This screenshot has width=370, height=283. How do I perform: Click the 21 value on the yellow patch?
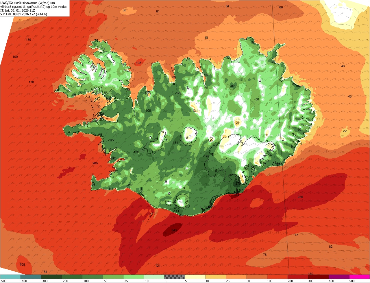point(238,123)
